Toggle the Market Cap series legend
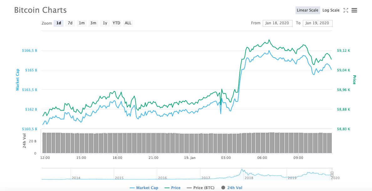 [144, 188]
